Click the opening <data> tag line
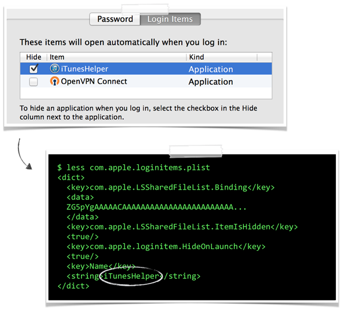 tap(80, 197)
